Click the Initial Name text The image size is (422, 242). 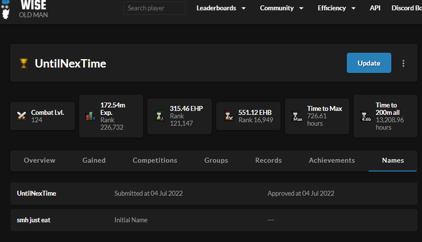pyautogui.click(x=131, y=220)
